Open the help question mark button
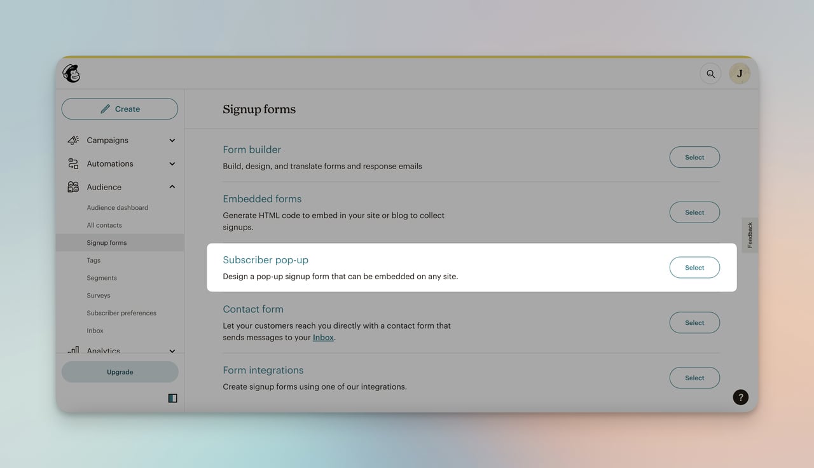This screenshot has height=468, width=814. [x=740, y=397]
